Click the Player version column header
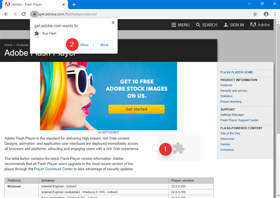 point(191,181)
